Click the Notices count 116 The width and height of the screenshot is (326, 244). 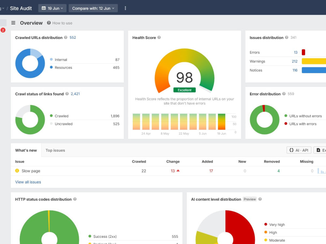295,70
